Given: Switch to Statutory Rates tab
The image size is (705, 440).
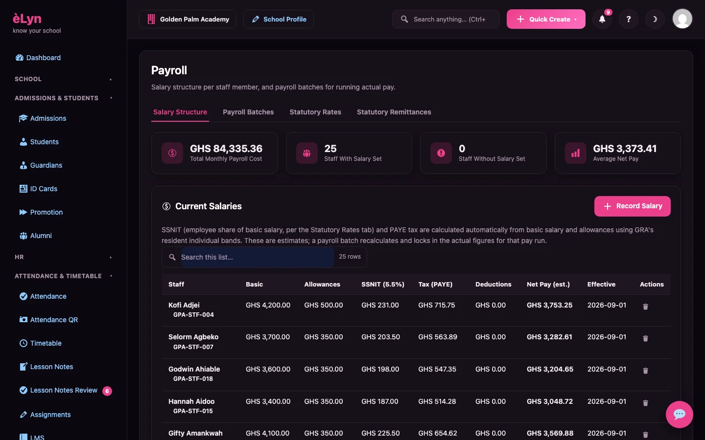Looking at the screenshot, I should pyautogui.click(x=315, y=112).
